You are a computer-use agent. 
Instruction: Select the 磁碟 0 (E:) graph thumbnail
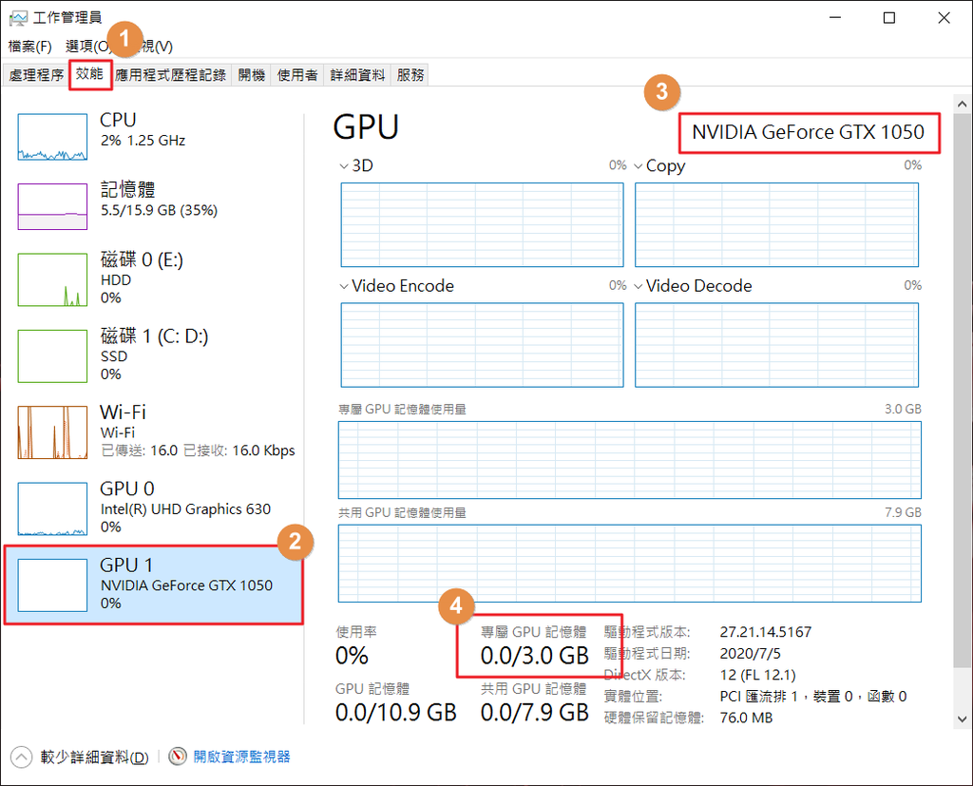point(52,279)
